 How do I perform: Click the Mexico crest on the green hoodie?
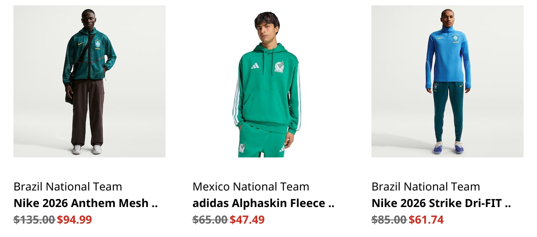(279, 67)
